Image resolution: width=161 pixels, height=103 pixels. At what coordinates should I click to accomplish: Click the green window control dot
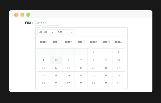pos(28,15)
